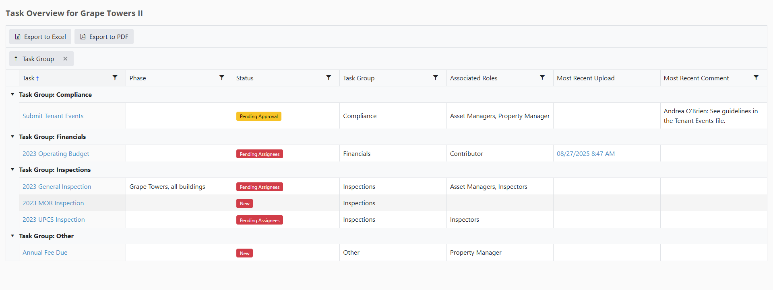Image resolution: width=773 pixels, height=290 pixels.
Task: Collapse the Inspections task group
Action: tap(12, 170)
